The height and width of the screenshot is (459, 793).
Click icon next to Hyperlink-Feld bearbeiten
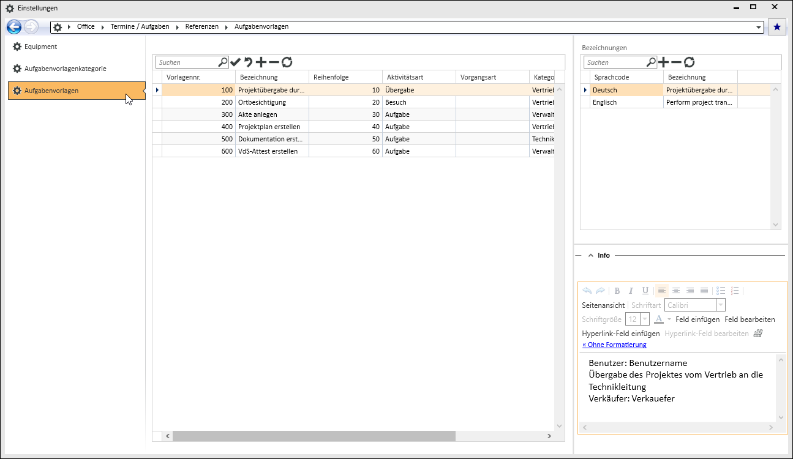758,334
